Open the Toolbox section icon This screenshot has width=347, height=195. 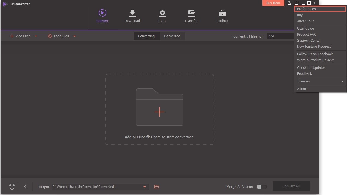coord(222,13)
